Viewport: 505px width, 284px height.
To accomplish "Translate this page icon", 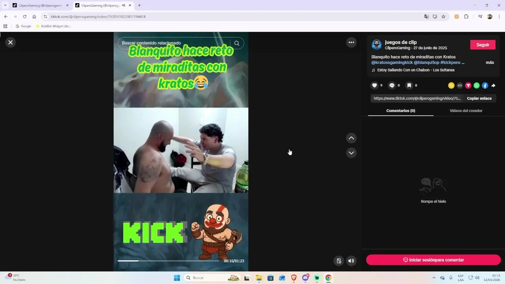I will pyautogui.click(x=426, y=17).
